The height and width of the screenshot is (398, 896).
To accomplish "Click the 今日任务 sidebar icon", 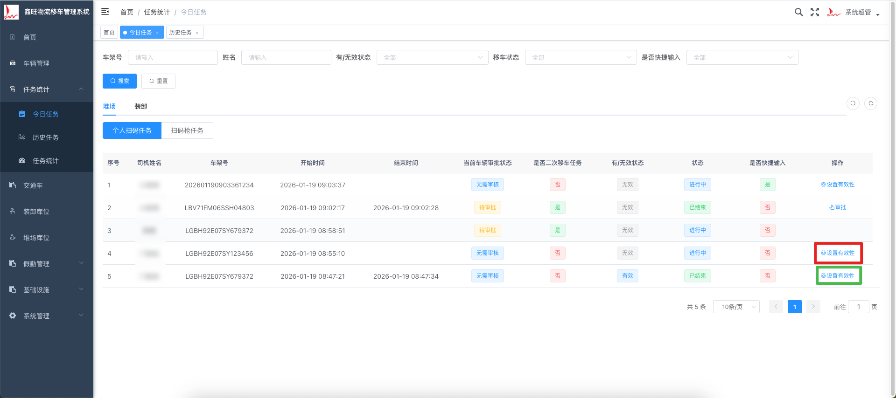I will [x=22, y=114].
